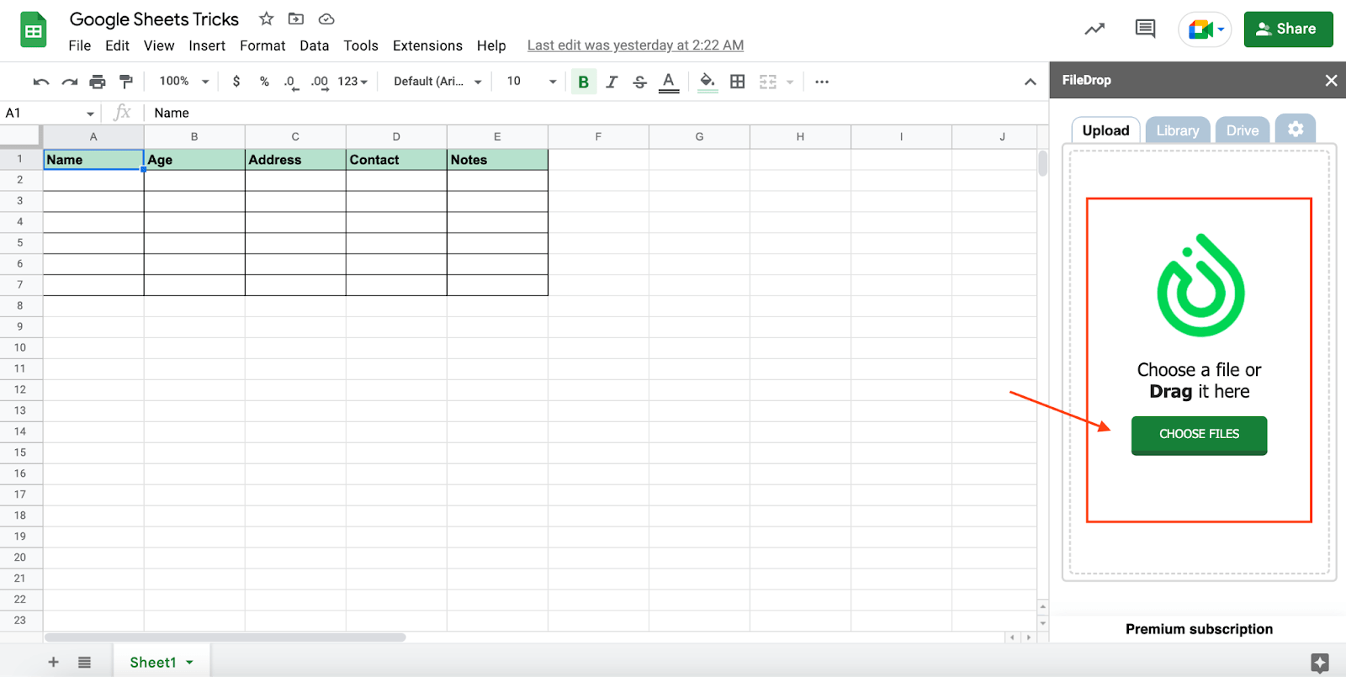Open the comment history icon

1145,29
